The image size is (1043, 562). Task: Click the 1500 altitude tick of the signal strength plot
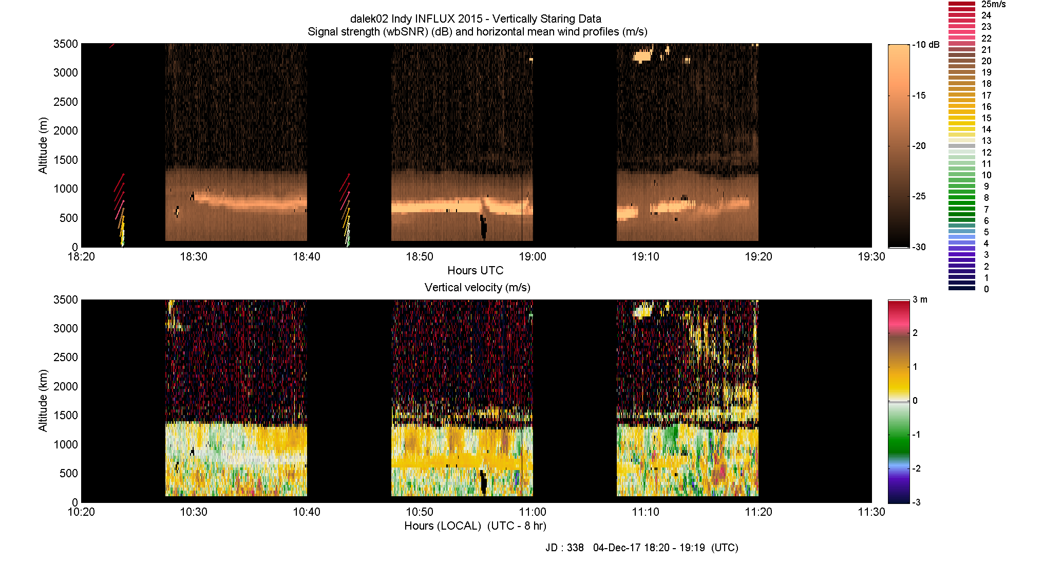(66, 160)
